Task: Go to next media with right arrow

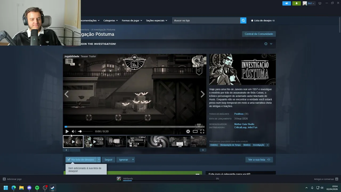Action: [203, 94]
